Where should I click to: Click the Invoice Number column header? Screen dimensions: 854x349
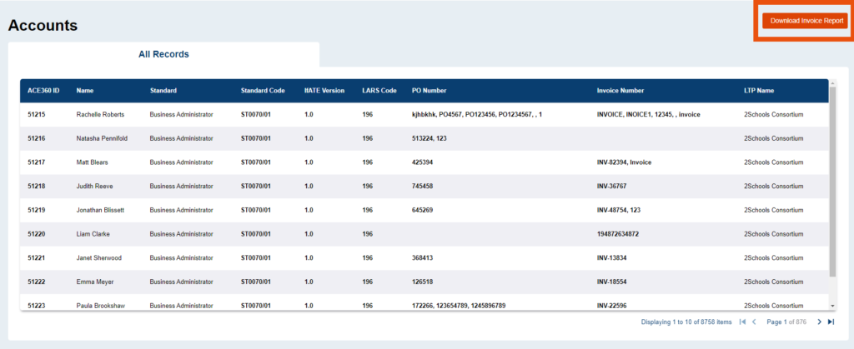pyautogui.click(x=620, y=91)
